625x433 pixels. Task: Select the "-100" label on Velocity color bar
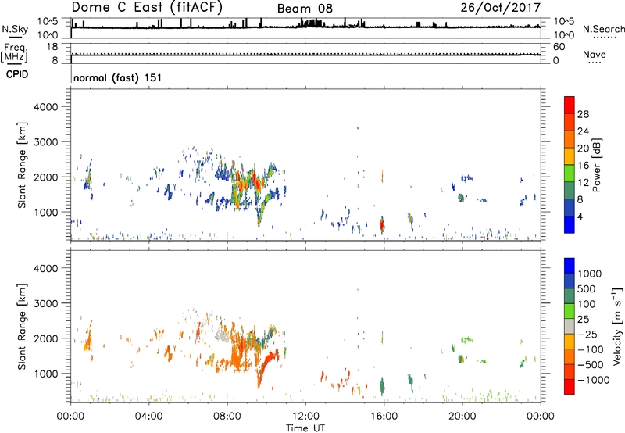590,349
